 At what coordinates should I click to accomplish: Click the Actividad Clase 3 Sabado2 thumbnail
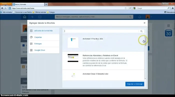coord(73,75)
